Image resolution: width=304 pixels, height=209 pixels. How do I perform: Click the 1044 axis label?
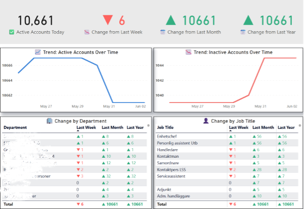click(x=160, y=65)
